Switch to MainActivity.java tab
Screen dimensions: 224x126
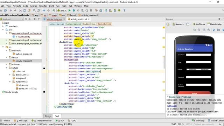54,19
